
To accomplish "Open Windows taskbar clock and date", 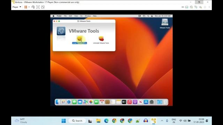I will [199, 121].
